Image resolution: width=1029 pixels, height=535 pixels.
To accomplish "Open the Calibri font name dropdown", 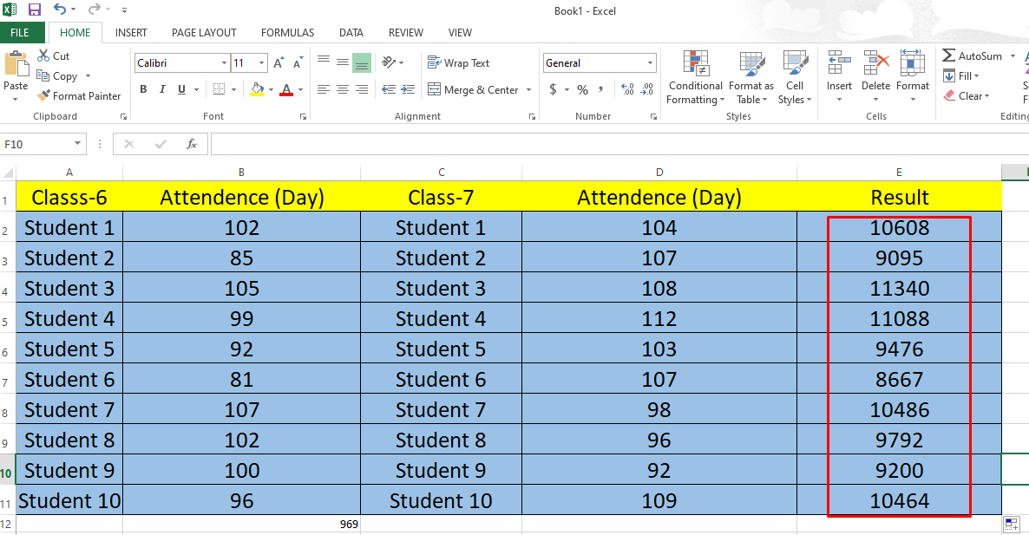I will tap(224, 63).
